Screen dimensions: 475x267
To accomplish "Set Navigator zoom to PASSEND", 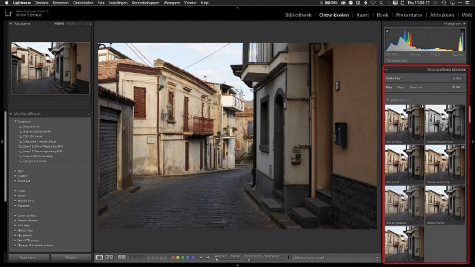I will 59,23.
